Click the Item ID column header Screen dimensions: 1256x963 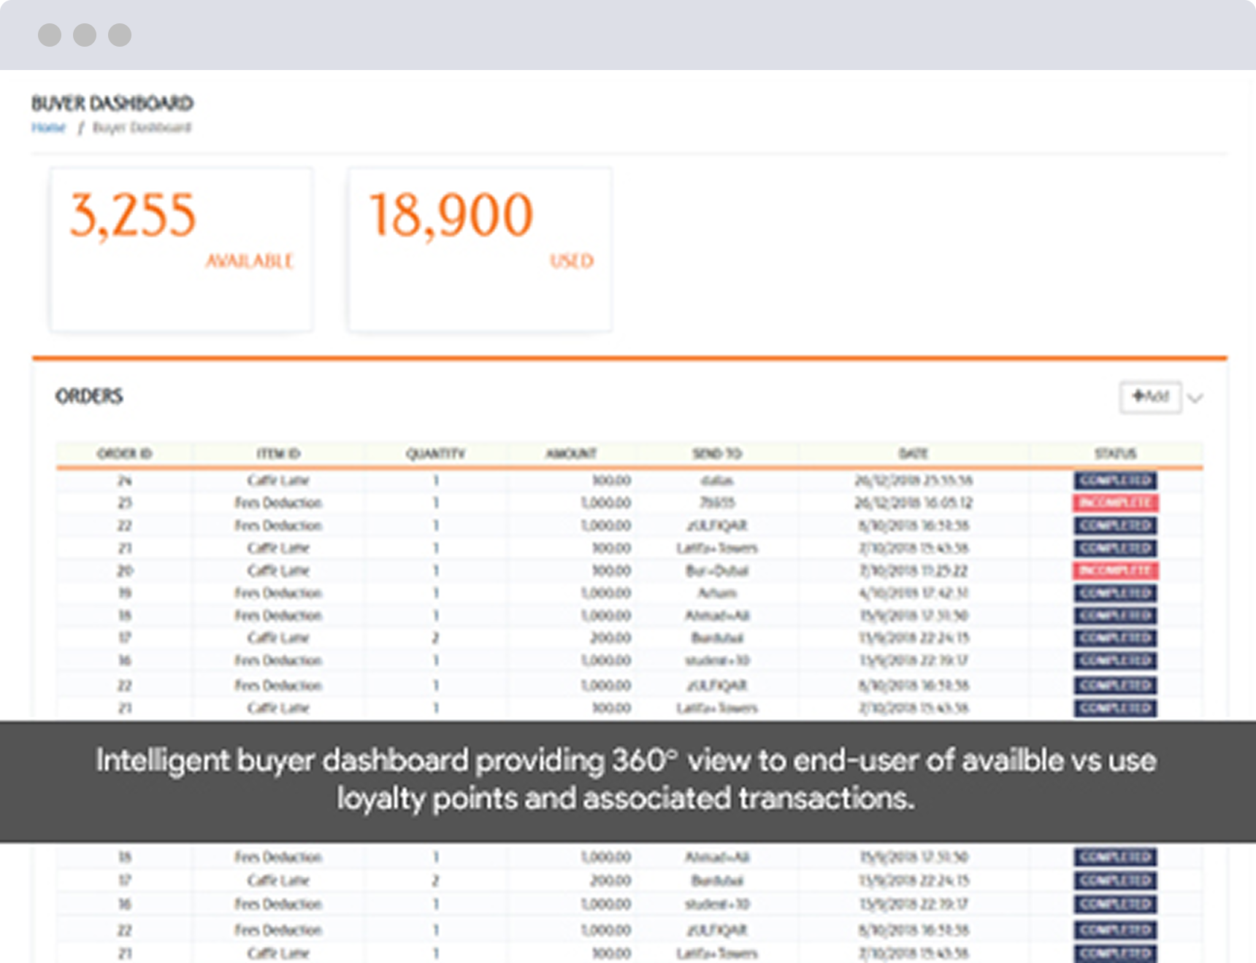(278, 454)
